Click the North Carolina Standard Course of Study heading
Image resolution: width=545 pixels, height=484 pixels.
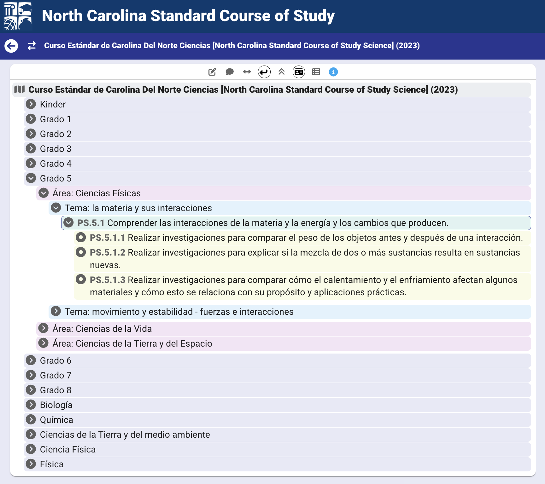pyautogui.click(x=188, y=16)
